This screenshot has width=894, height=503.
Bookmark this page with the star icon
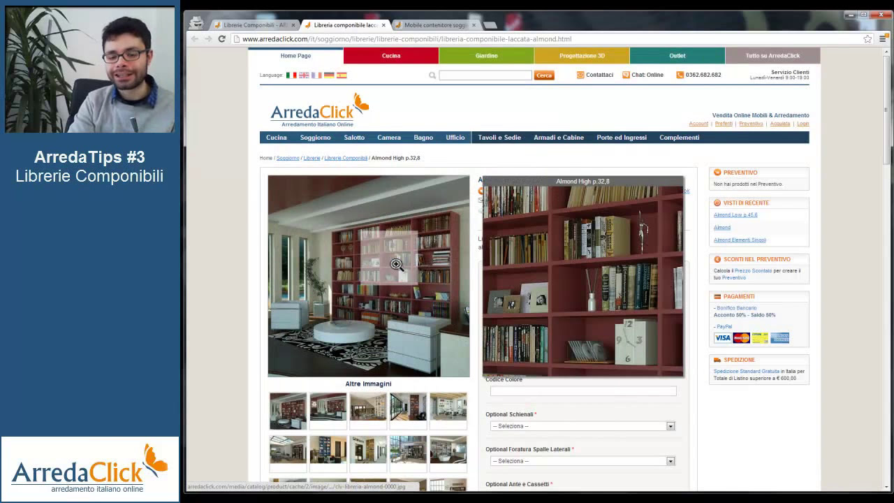tap(867, 39)
